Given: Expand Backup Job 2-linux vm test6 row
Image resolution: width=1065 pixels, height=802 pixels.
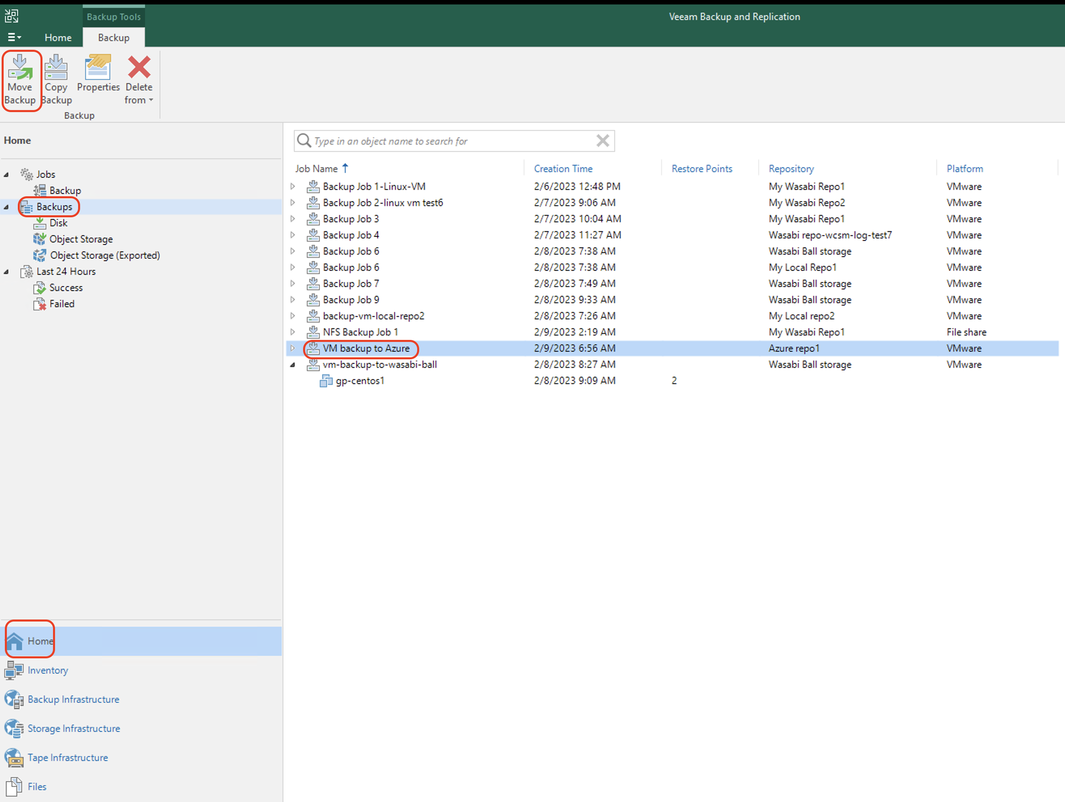Looking at the screenshot, I should click(x=292, y=203).
